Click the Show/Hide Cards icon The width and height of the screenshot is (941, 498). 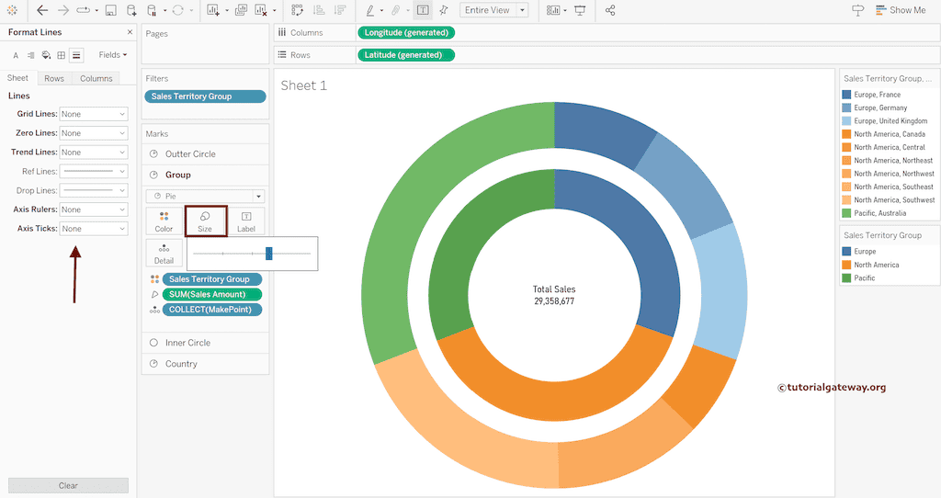point(553,10)
